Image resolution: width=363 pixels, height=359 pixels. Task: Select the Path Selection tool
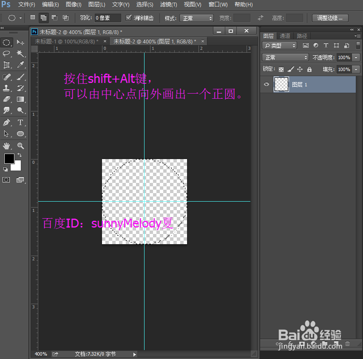coord(6,134)
